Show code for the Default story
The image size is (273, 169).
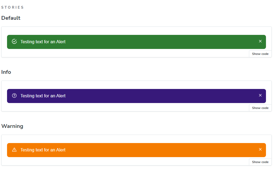coord(260,54)
